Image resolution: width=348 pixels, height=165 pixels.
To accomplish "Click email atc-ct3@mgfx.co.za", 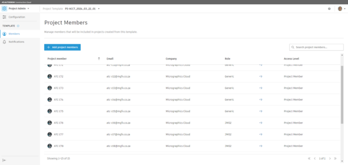I will tap(118, 88).
